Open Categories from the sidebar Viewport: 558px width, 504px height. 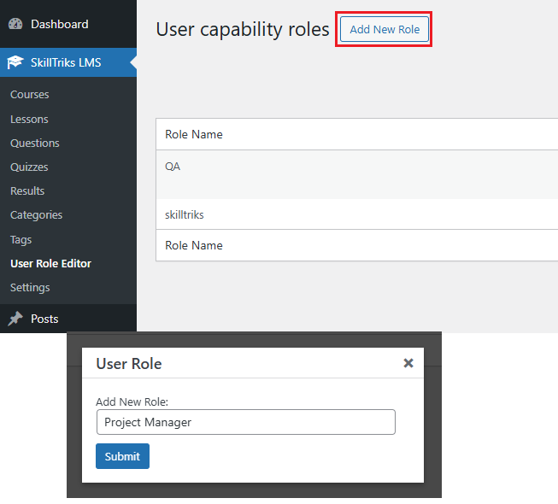tap(36, 215)
